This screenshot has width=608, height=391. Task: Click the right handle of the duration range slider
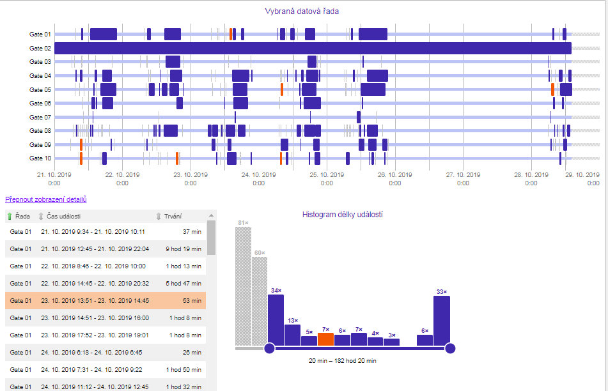pyautogui.click(x=449, y=349)
